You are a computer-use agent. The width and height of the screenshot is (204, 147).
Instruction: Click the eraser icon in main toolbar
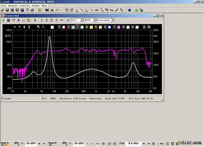[x=57, y=10]
